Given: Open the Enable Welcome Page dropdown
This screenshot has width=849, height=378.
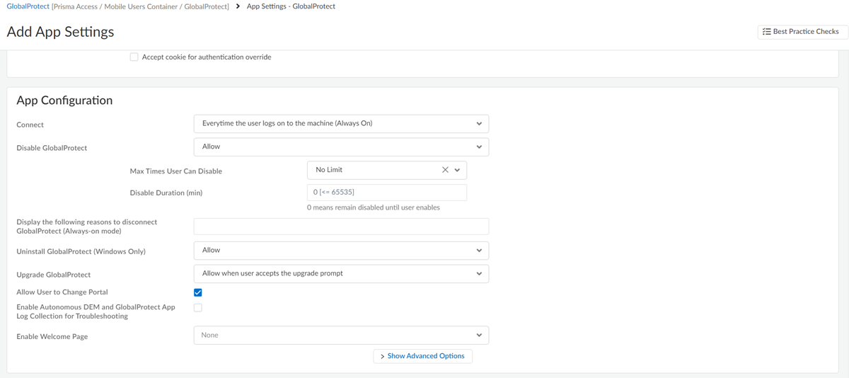Looking at the screenshot, I should 341,336.
